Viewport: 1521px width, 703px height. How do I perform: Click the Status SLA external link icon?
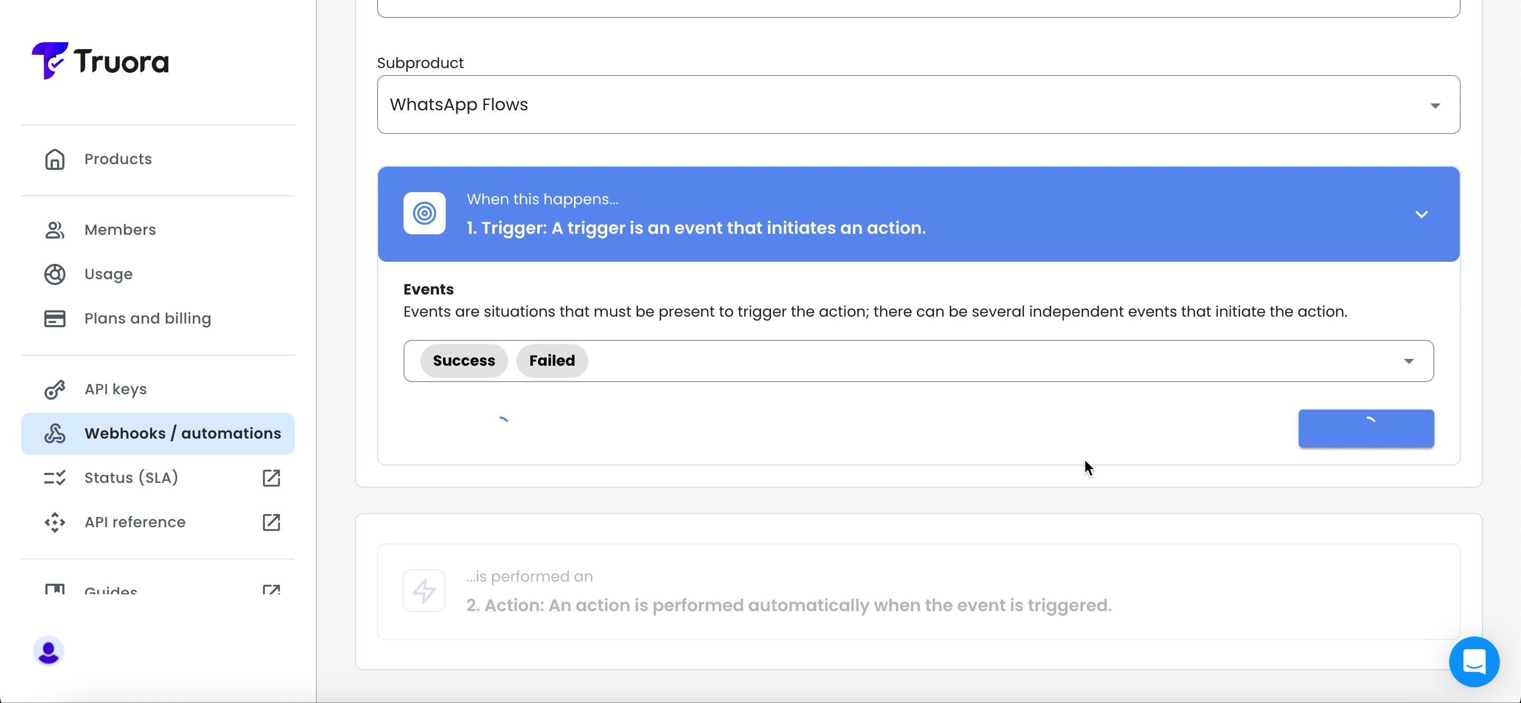(270, 477)
